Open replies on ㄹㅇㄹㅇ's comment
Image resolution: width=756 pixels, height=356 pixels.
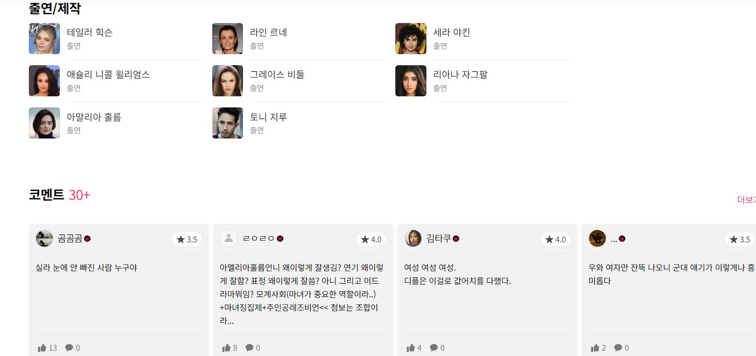250,348
